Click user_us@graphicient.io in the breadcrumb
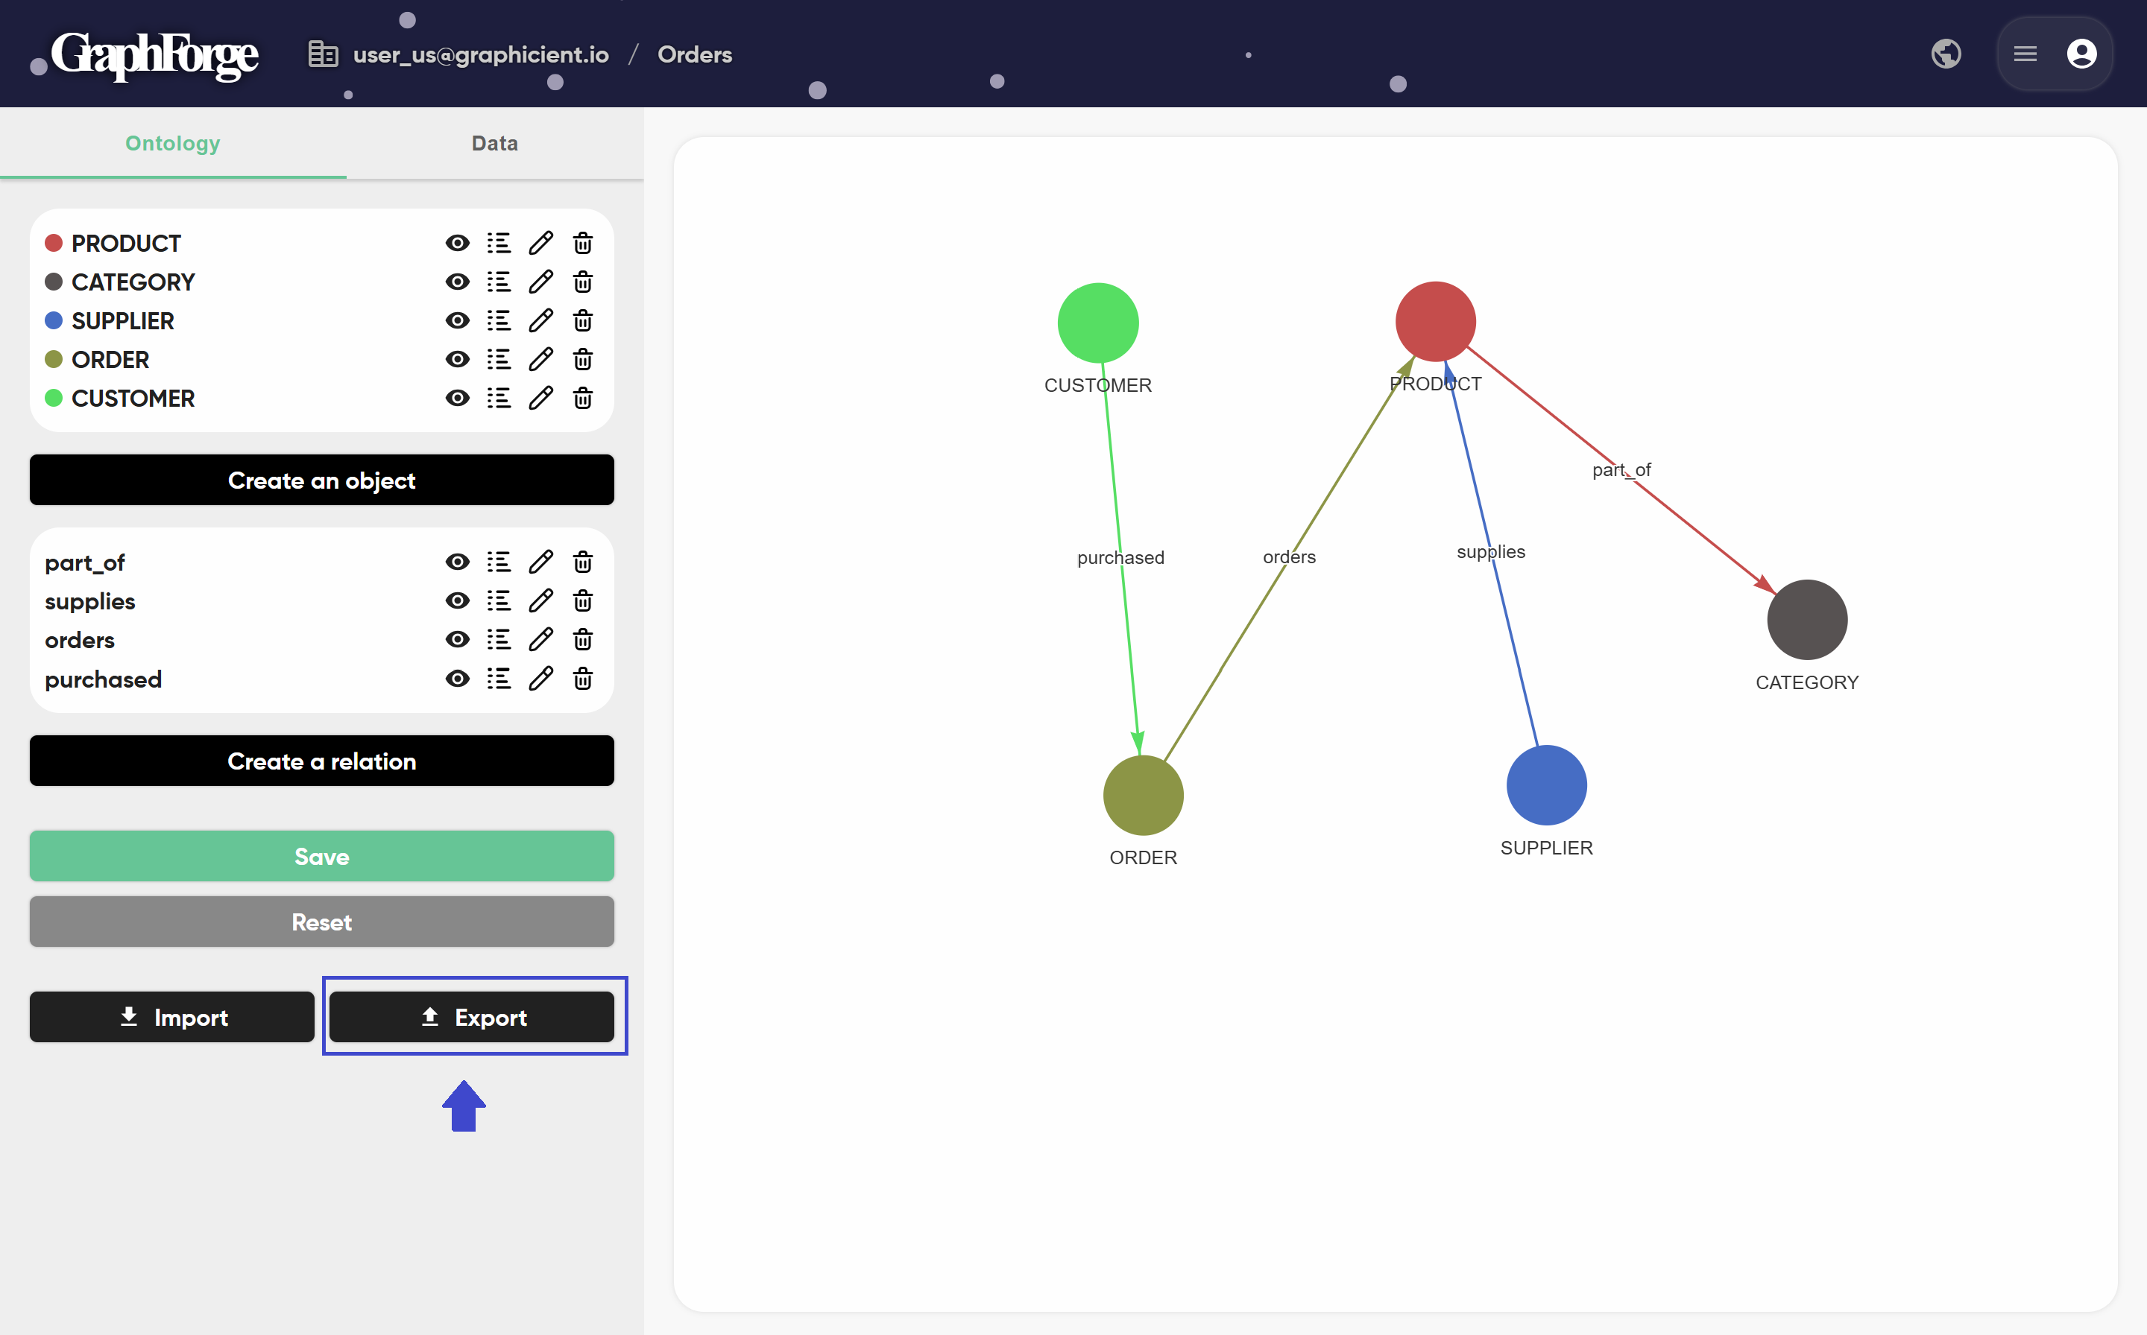 coord(481,54)
